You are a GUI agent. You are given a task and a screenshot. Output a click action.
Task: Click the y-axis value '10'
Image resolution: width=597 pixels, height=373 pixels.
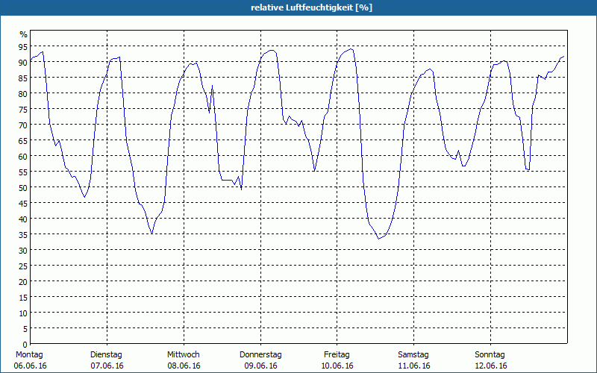[x=23, y=313]
